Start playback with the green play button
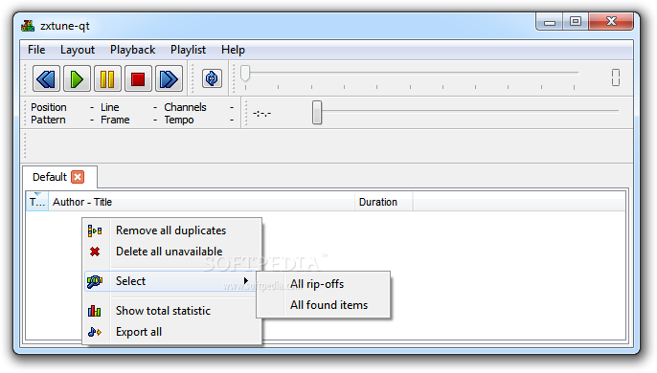Viewport: 657px width, 373px height. tap(77, 78)
